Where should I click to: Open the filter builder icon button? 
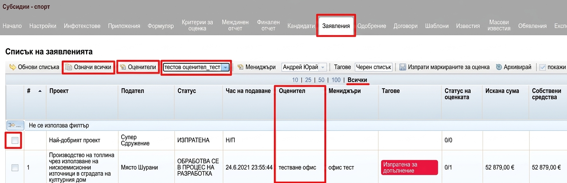[x=15, y=125]
